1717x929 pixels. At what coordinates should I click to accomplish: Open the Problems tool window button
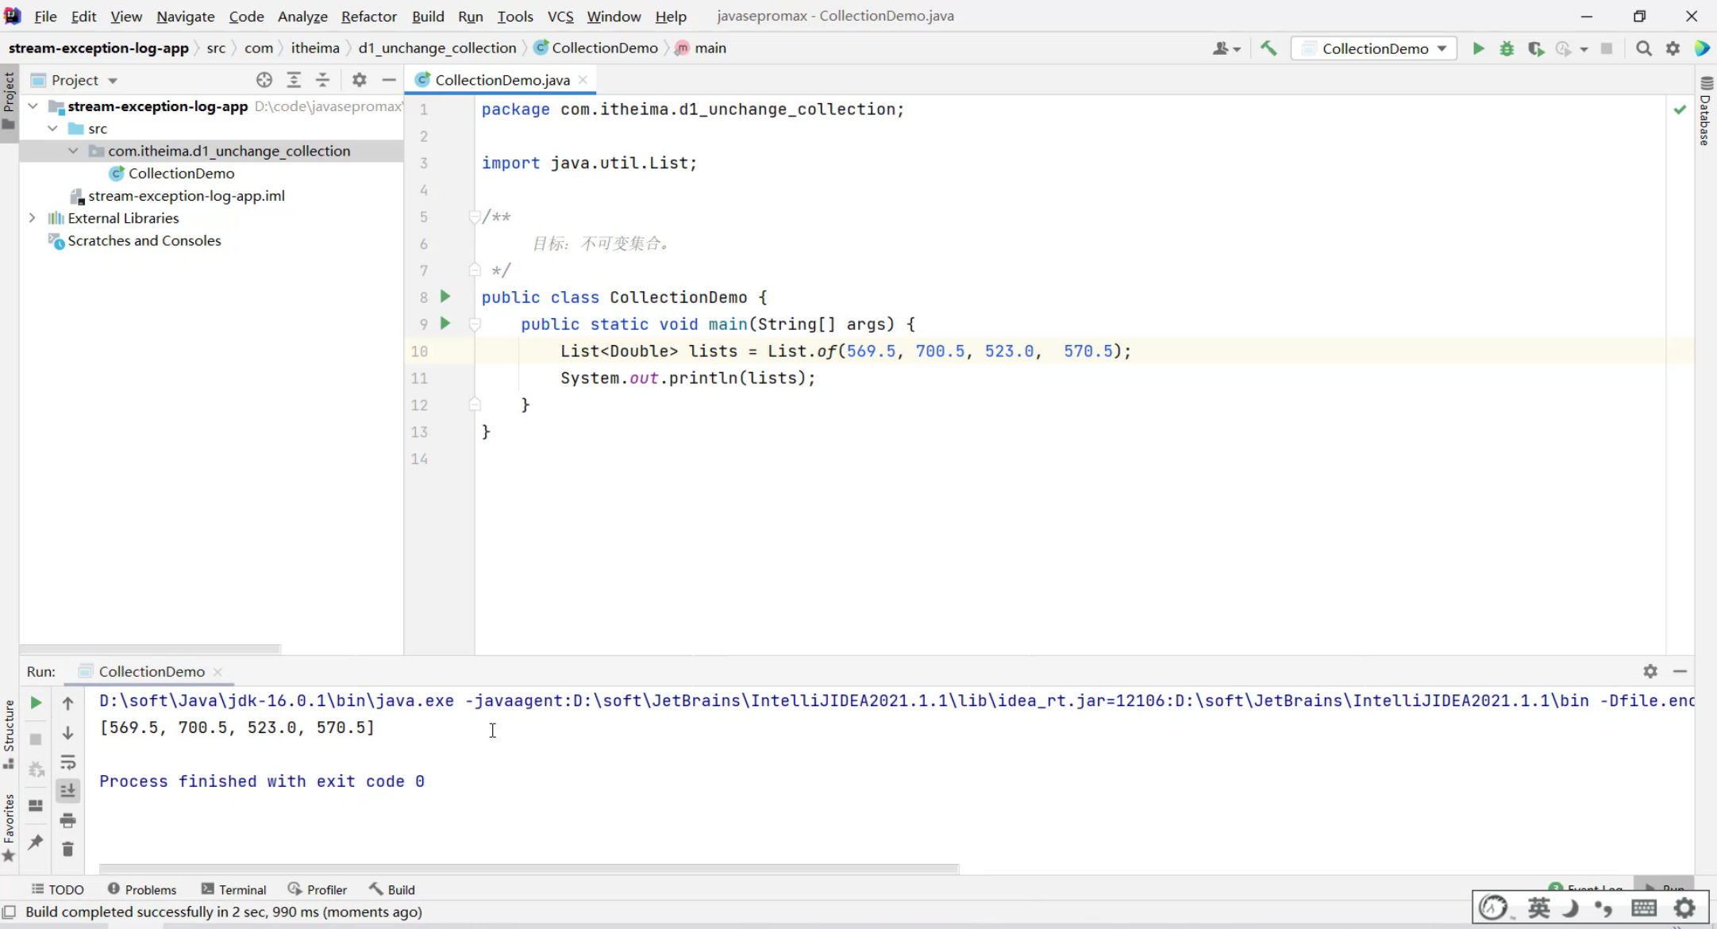pyautogui.click(x=142, y=889)
